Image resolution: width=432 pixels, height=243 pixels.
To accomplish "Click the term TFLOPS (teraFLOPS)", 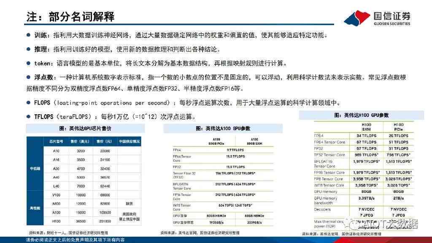I will (63, 117).
